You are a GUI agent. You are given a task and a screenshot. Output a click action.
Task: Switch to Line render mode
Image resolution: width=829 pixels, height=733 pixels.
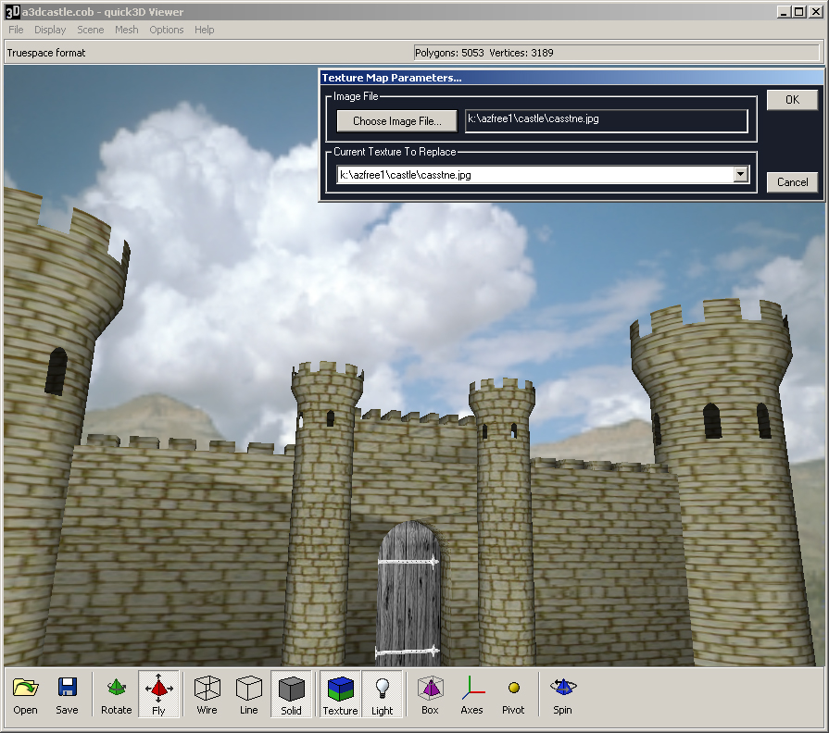tap(248, 695)
